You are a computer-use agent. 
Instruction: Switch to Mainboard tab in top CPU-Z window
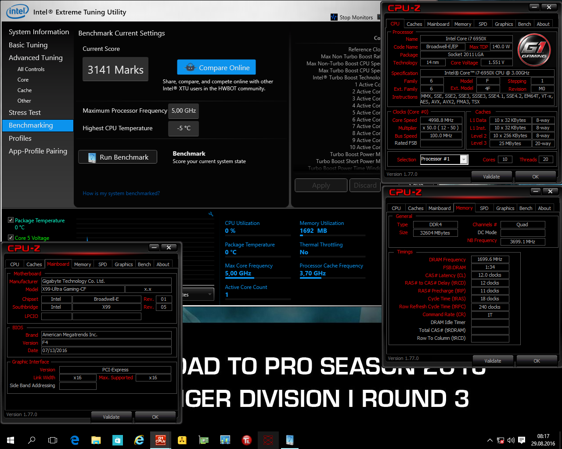(438, 24)
